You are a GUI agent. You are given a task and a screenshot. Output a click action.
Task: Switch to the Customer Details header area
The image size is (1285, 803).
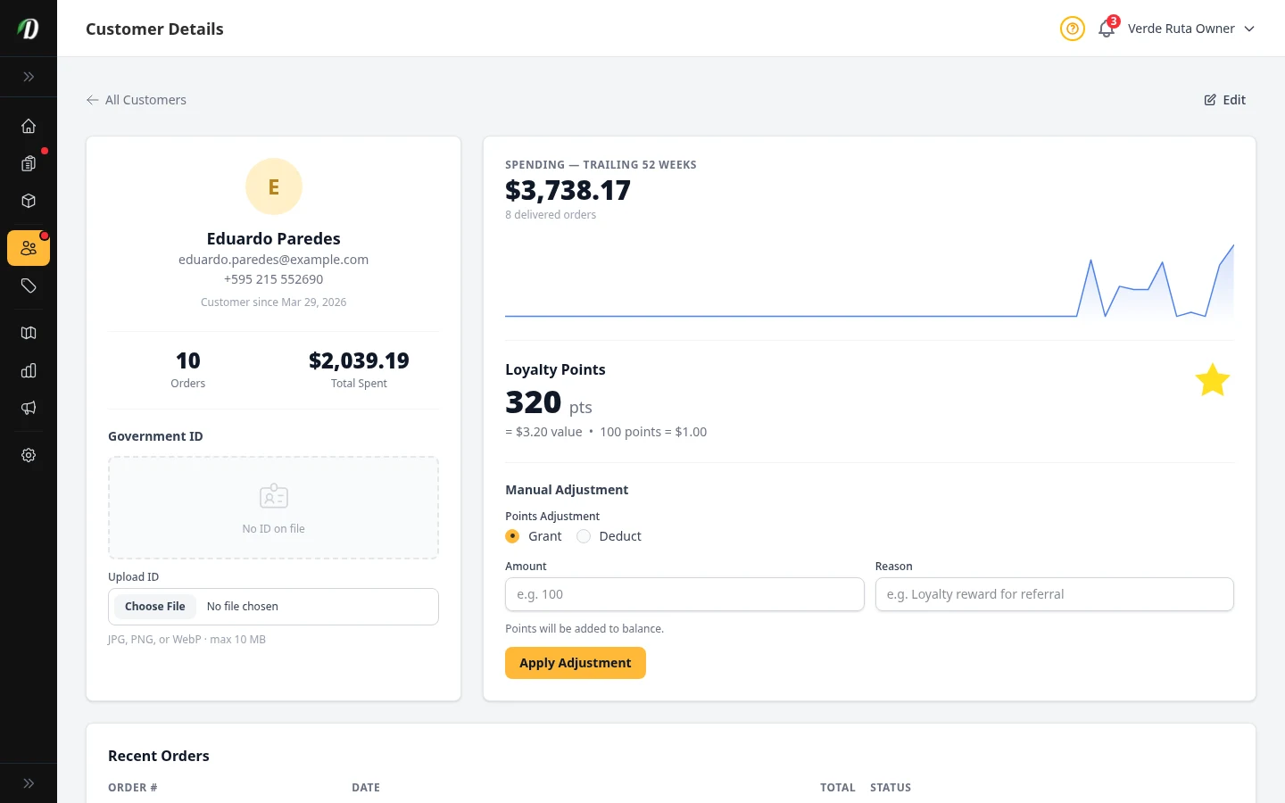154,29
